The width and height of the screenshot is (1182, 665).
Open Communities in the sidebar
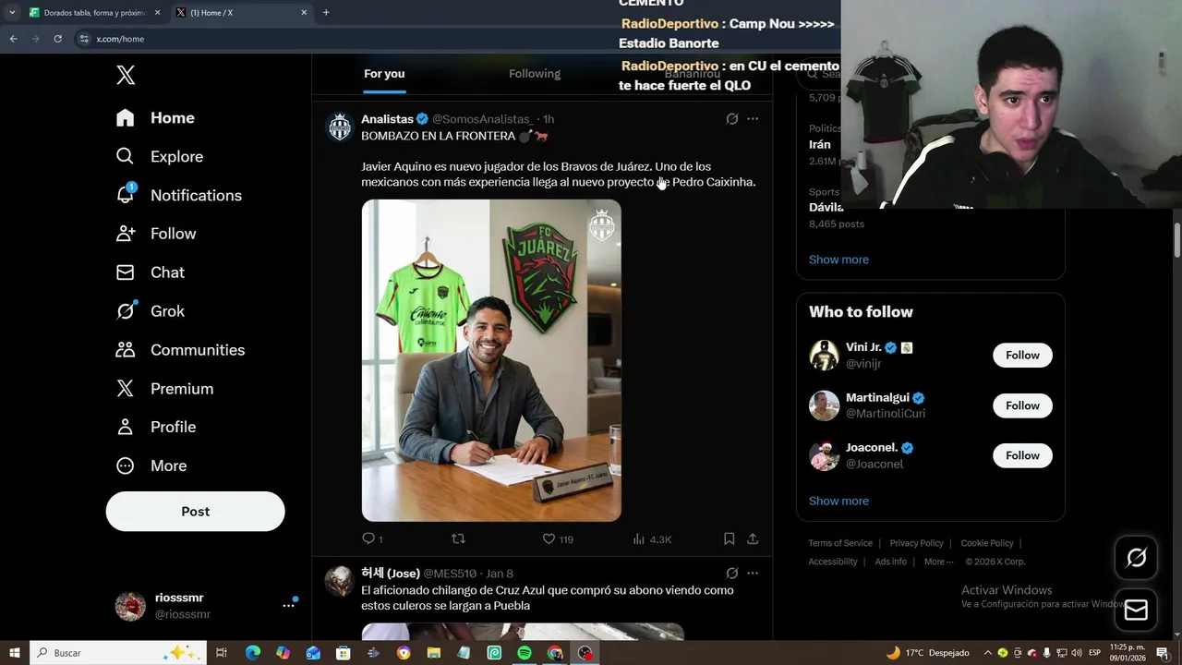[x=180, y=350]
